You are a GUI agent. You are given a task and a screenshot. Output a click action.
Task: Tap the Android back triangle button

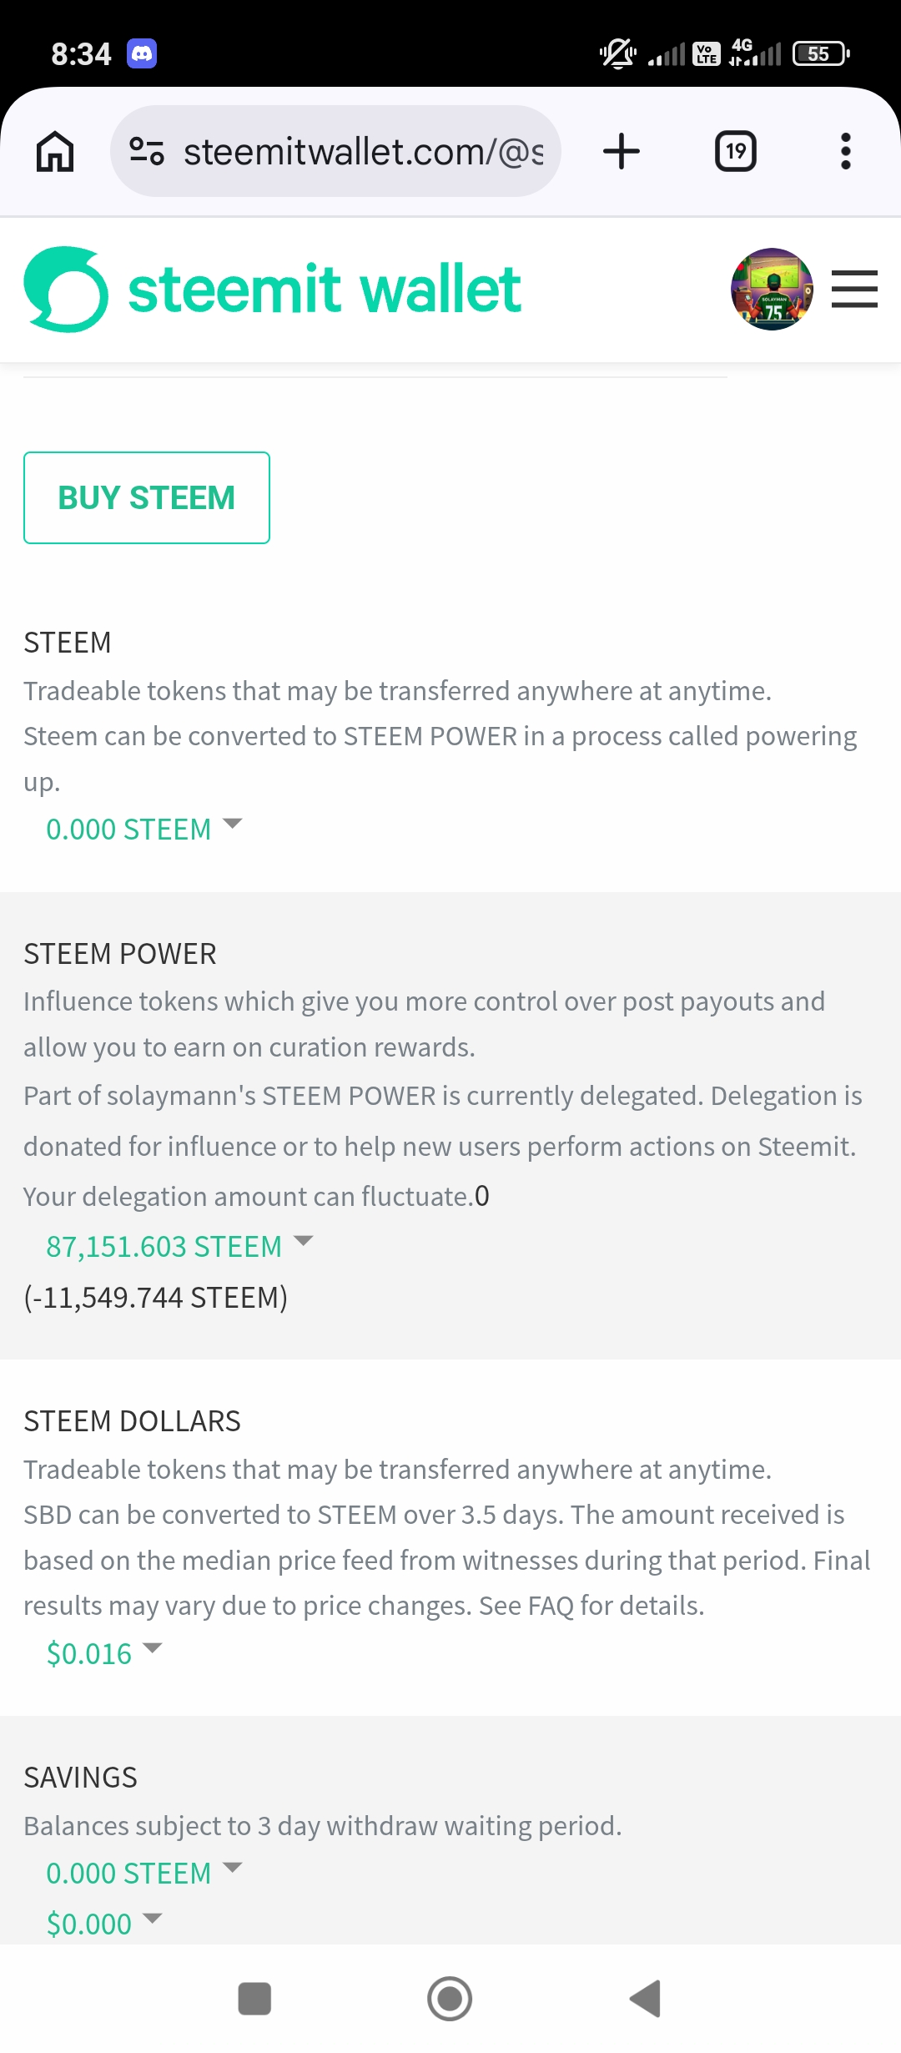(x=645, y=1999)
